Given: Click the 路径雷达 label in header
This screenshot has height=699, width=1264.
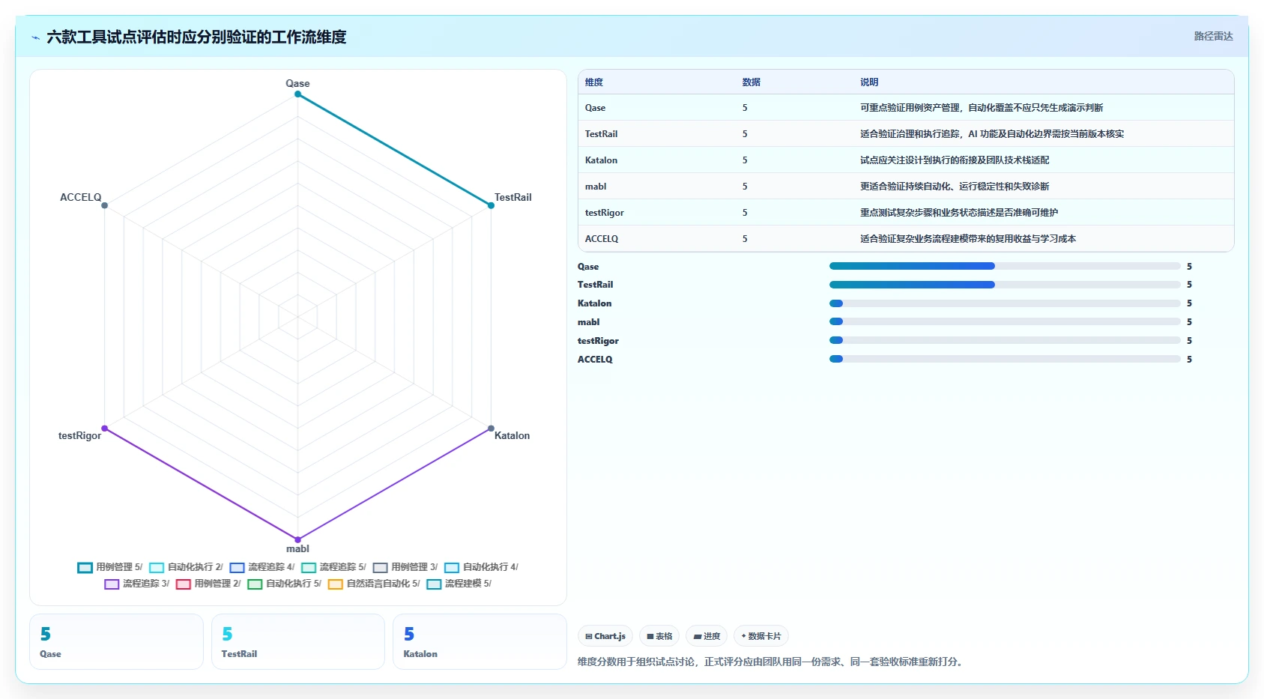Looking at the screenshot, I should (x=1213, y=36).
